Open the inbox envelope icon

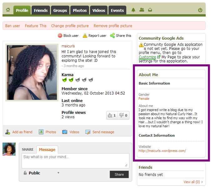click(x=150, y=10)
